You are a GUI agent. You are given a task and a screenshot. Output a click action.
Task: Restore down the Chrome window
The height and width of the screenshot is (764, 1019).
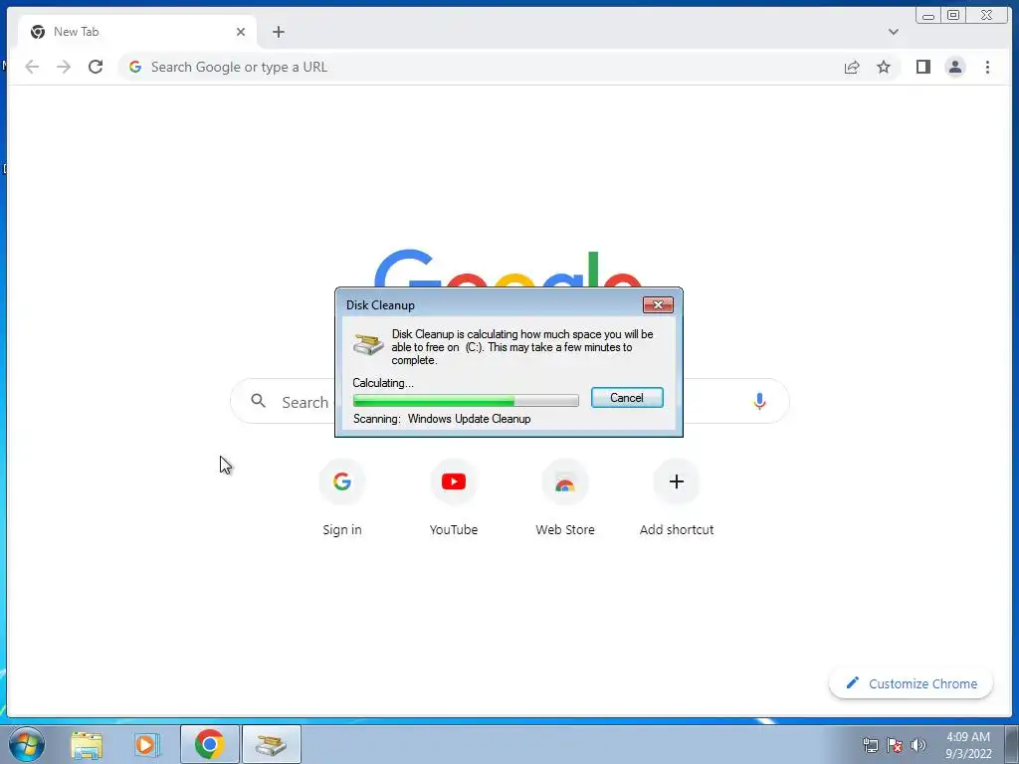952,15
